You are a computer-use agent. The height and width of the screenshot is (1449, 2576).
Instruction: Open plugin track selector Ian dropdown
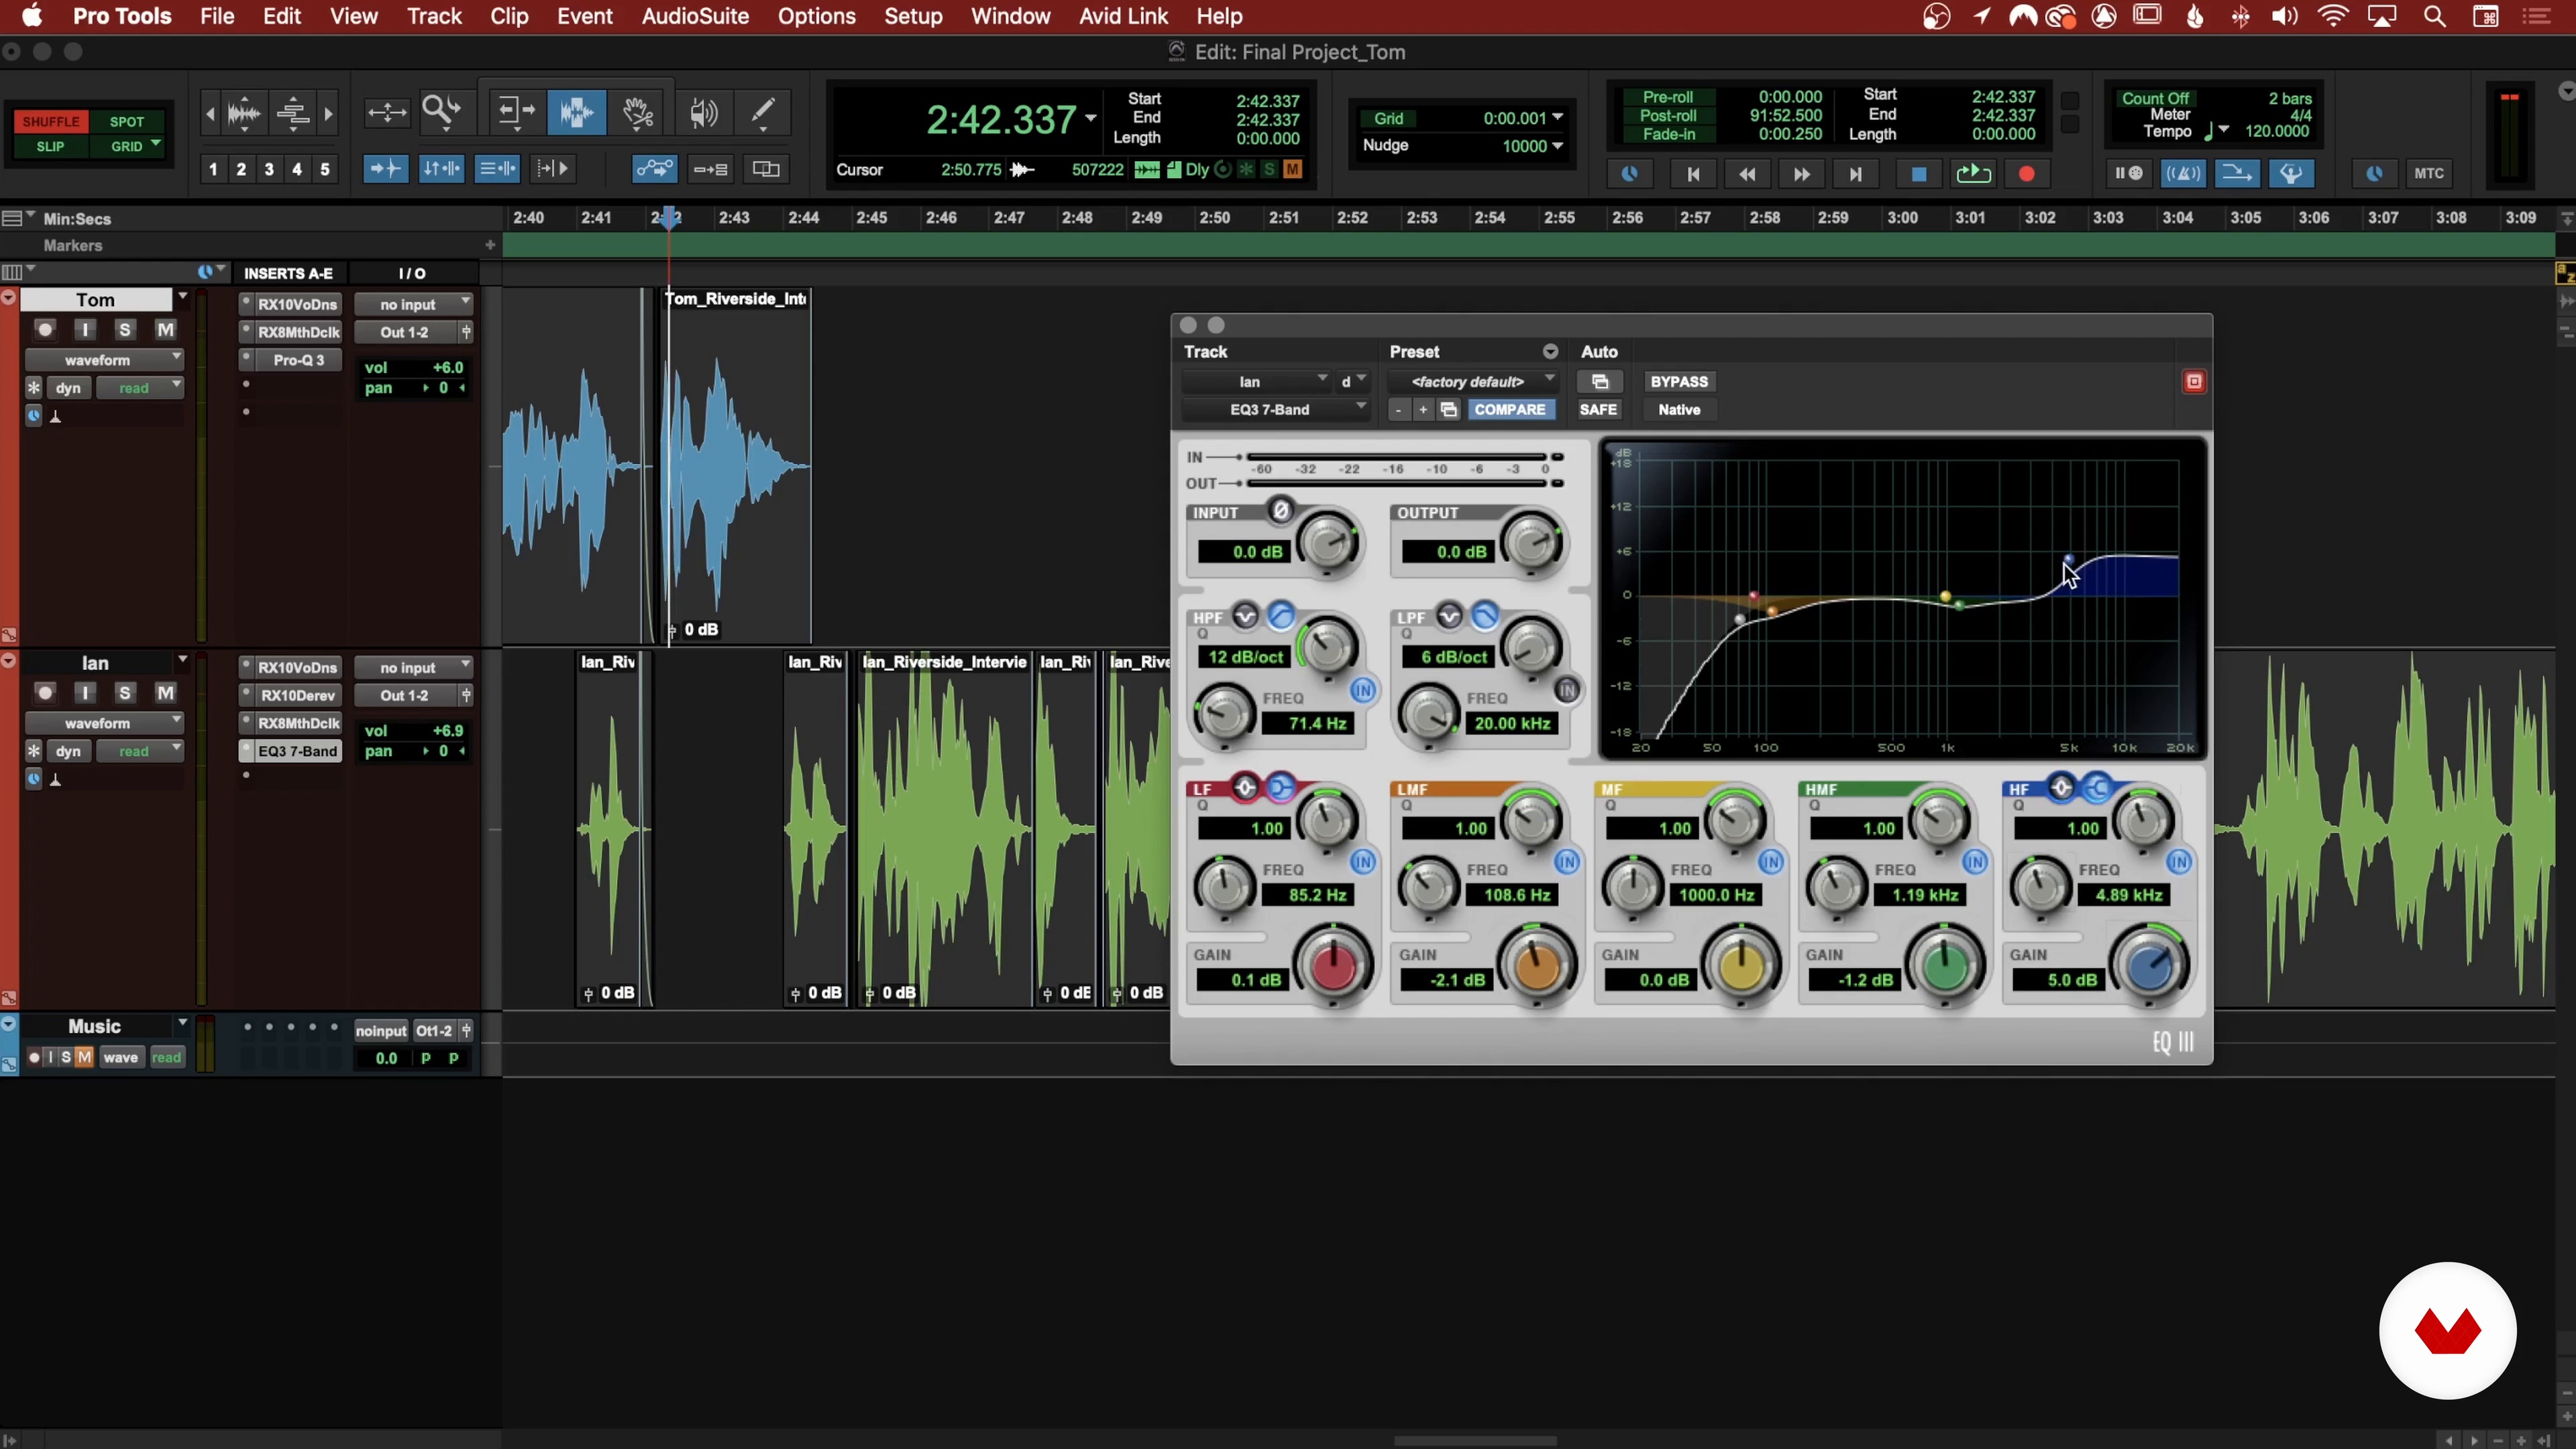point(1256,381)
